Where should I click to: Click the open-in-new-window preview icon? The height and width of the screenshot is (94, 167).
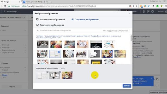(x=157, y=79)
